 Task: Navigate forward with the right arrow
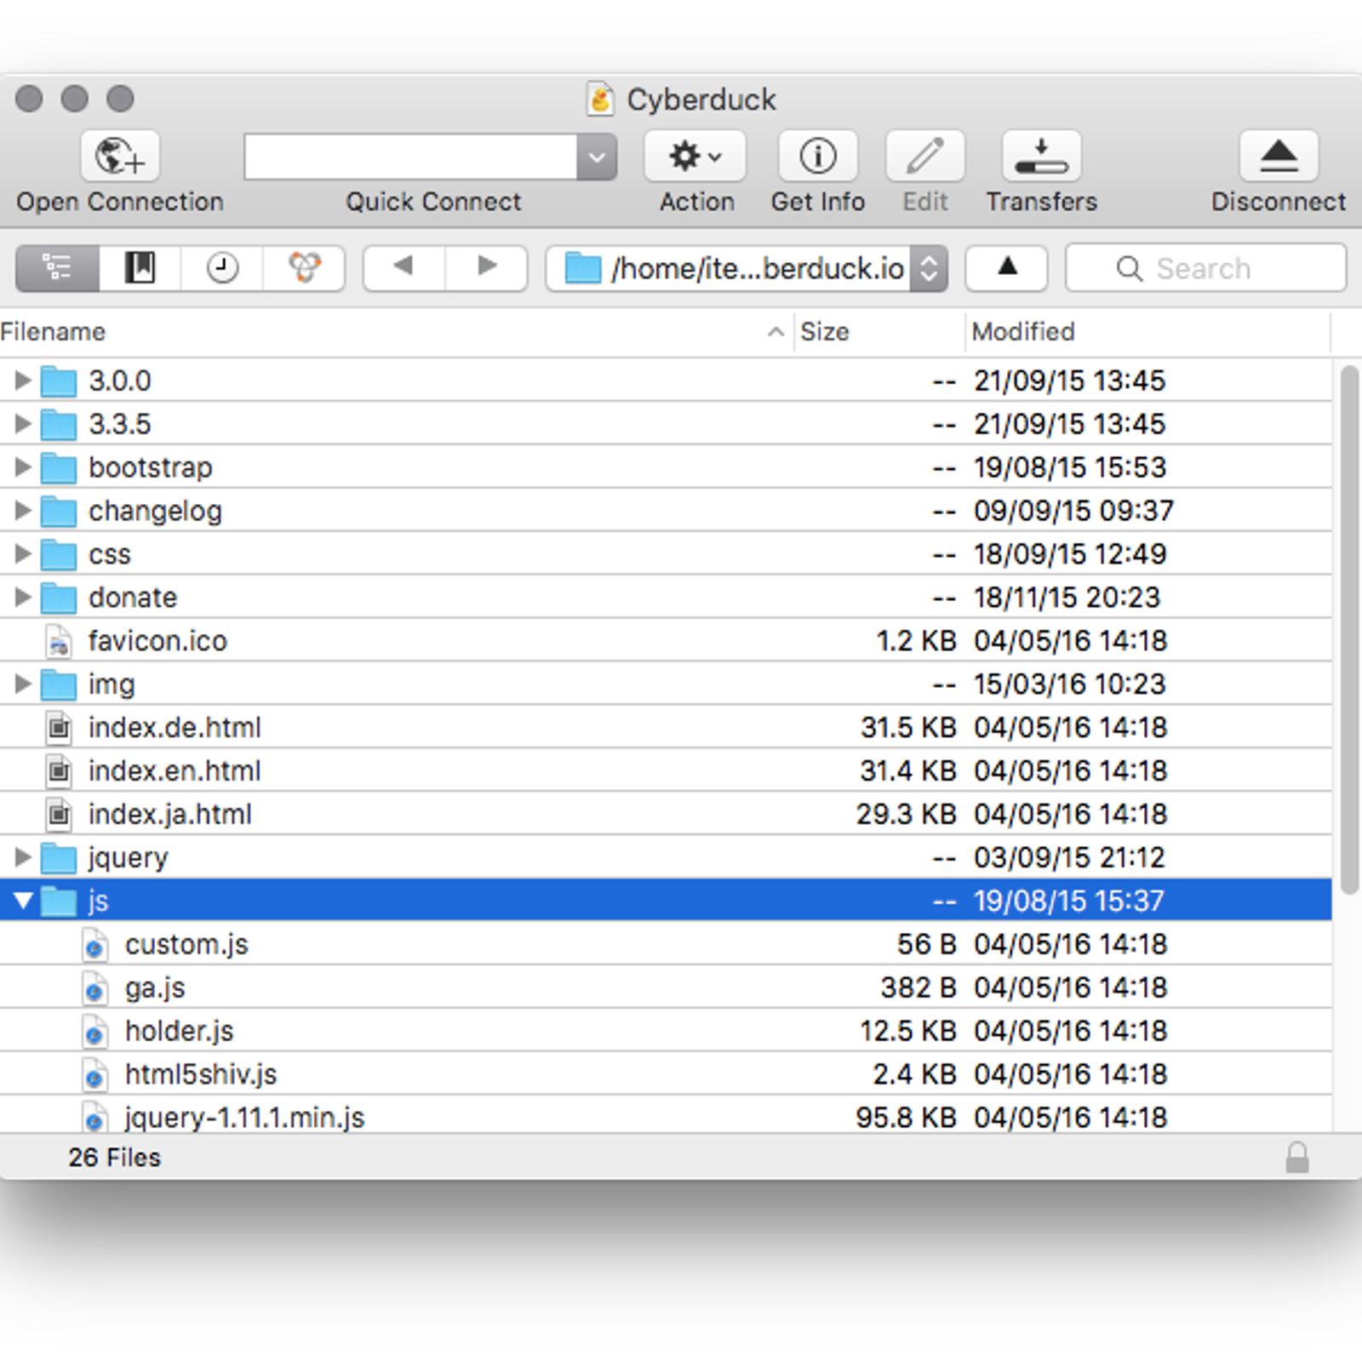(486, 266)
